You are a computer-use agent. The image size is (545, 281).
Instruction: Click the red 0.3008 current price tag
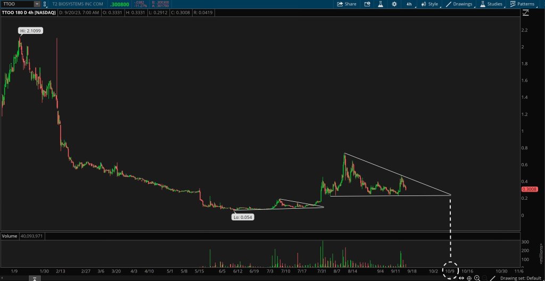(x=529, y=190)
